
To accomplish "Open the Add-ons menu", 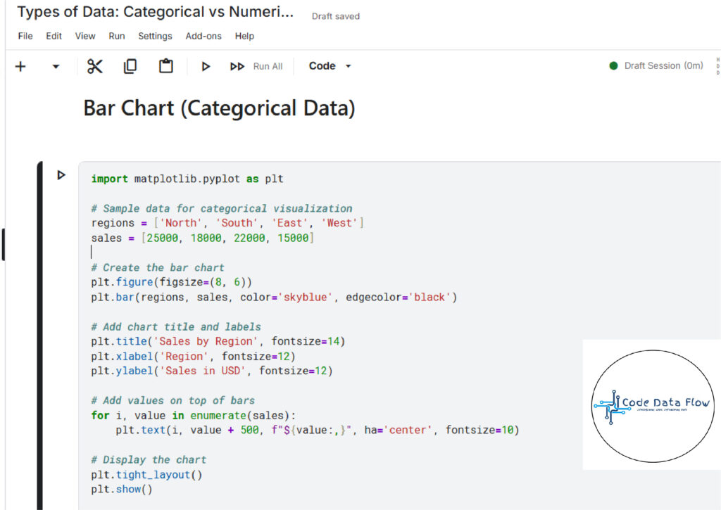I will click(203, 36).
